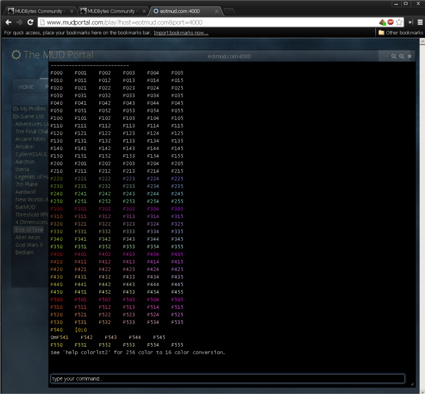Viewport: 425px width, 394px height.
Task: Open 7th Plane game entry
Action: coord(26,184)
